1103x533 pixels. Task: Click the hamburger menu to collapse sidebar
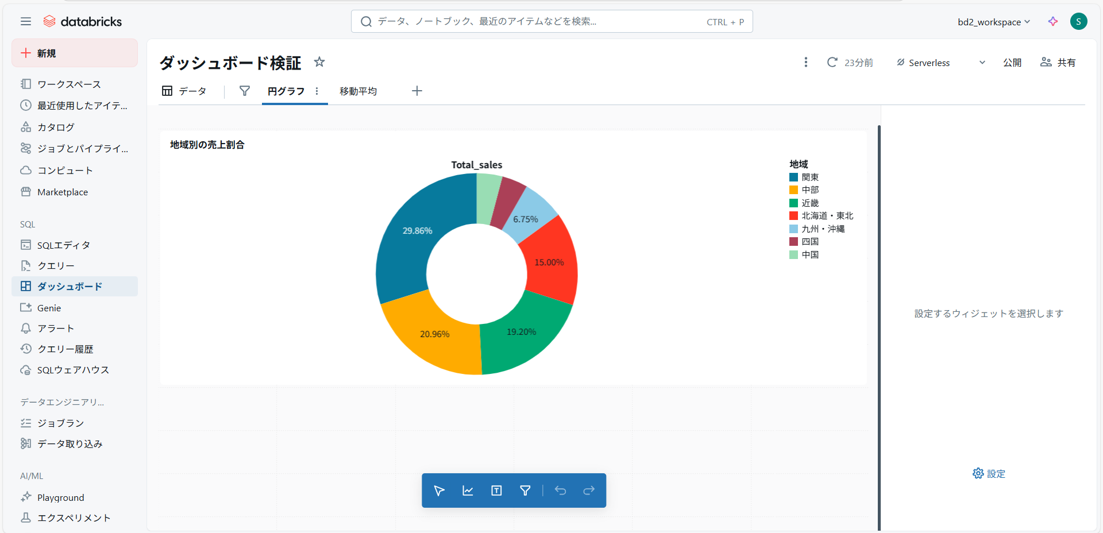tap(25, 22)
